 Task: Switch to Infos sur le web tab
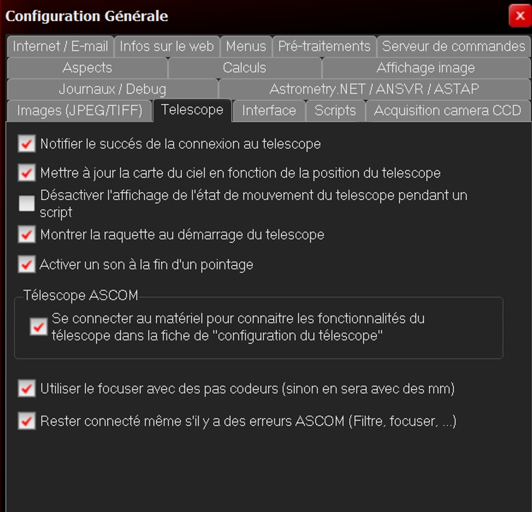[x=167, y=46]
